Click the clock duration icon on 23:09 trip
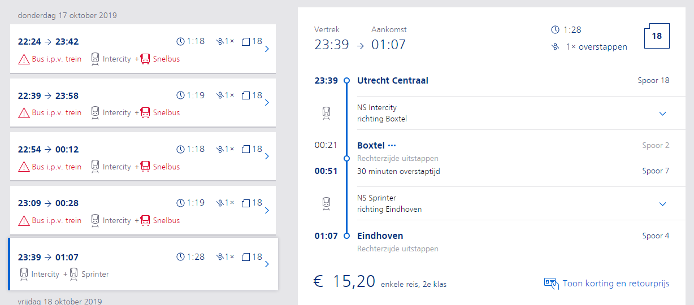The width and height of the screenshot is (694, 305). pos(181,203)
